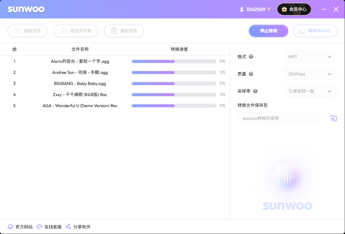Open the 会员中心 member center
Viewport: 345px width, 234px height.
294,9
